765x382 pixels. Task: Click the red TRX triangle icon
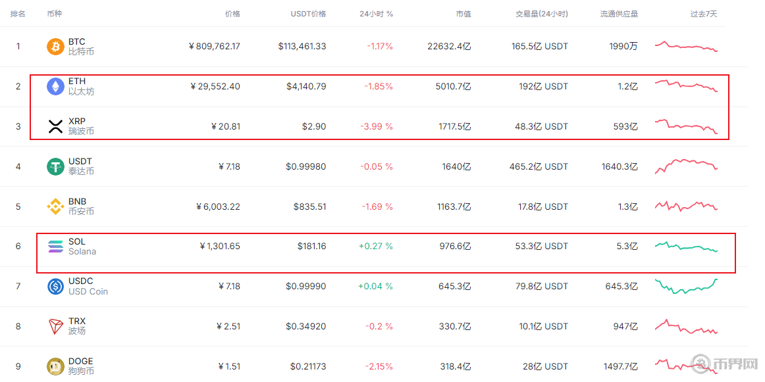pos(55,327)
